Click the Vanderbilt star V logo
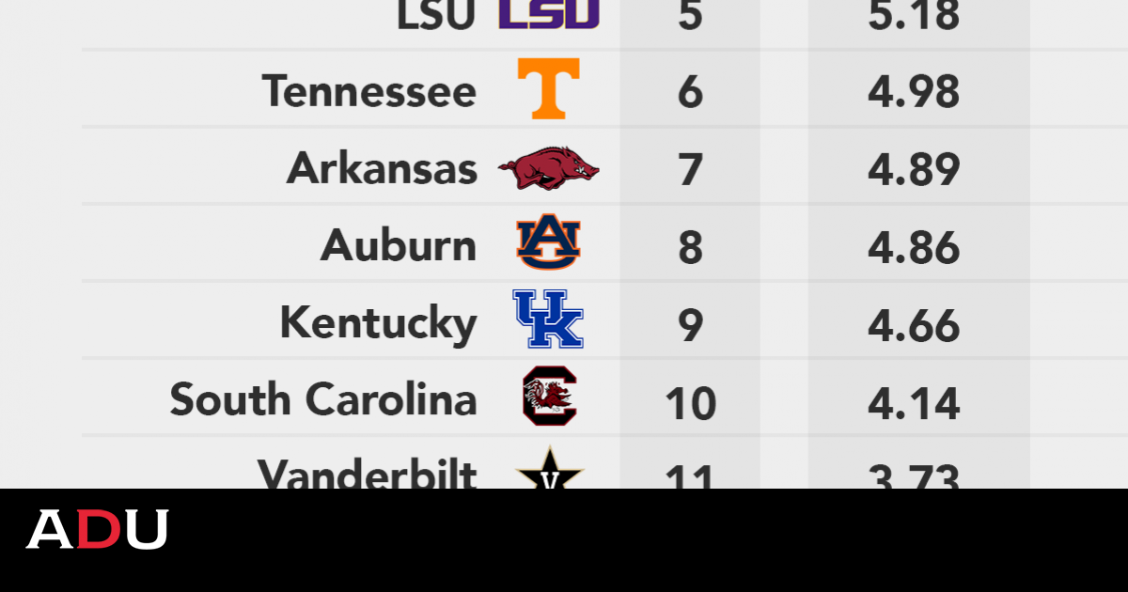Viewport: 1128px width, 592px height. [550, 473]
